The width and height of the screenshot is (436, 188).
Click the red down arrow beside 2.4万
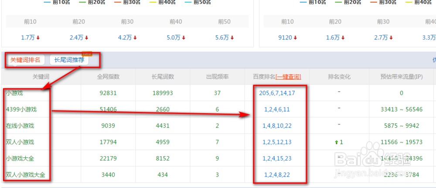(x=87, y=38)
